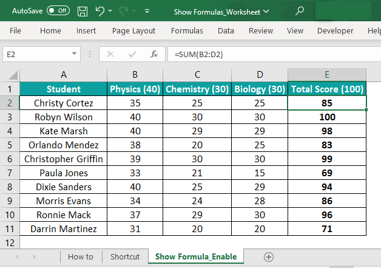Select the Robyn Wilson cell
This screenshot has width=381, height=268.
[64, 117]
